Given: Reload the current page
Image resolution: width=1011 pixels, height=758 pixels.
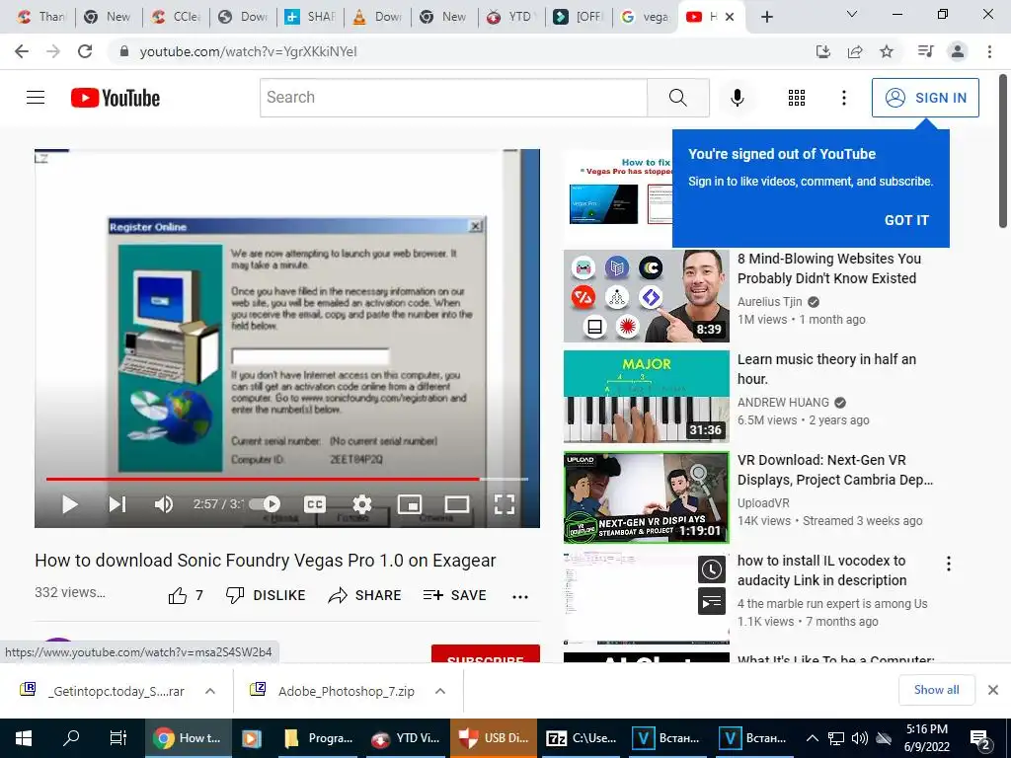Looking at the screenshot, I should point(85,51).
